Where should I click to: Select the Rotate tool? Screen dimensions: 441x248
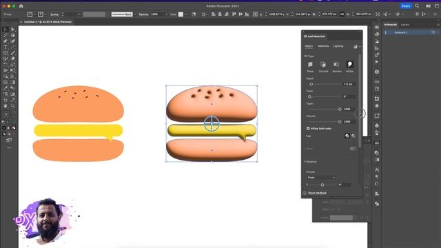pyautogui.click(x=6, y=65)
